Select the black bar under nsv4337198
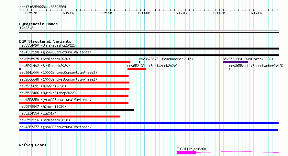 [149, 55]
